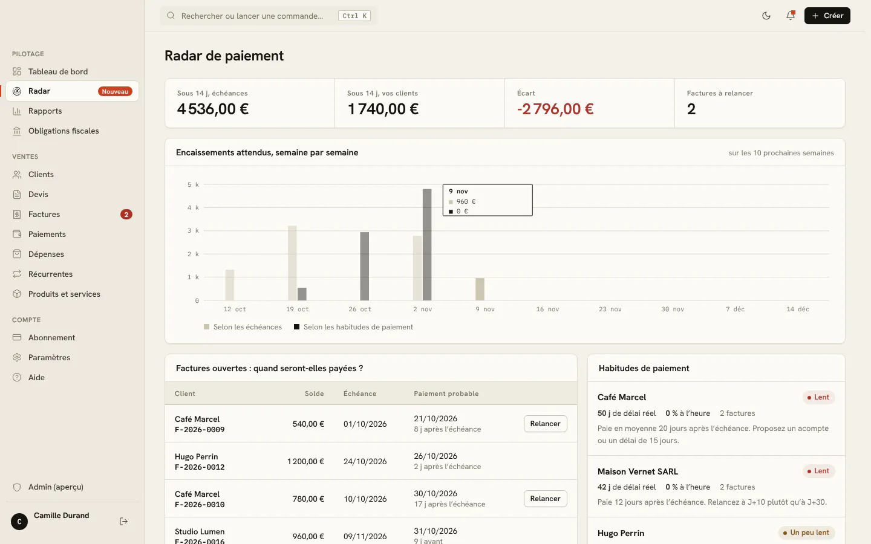Click the Obligations fiscales building icon
Screen dimensions: 871x544
click(x=17, y=131)
